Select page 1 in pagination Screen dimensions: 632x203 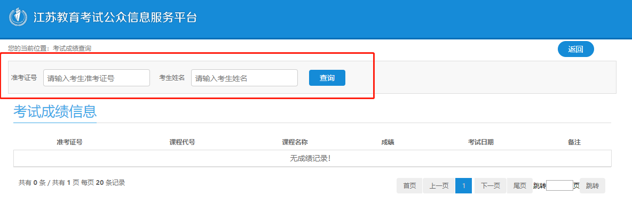pos(463,186)
